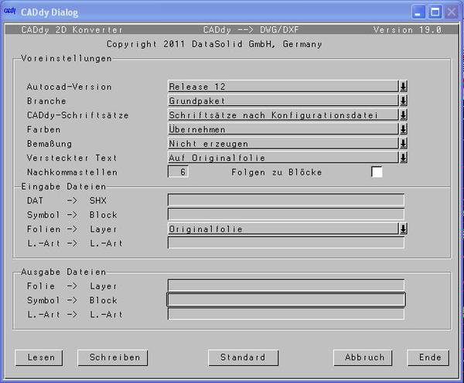
Task: Click the DAT -> SHX input field
Action: tap(285, 200)
